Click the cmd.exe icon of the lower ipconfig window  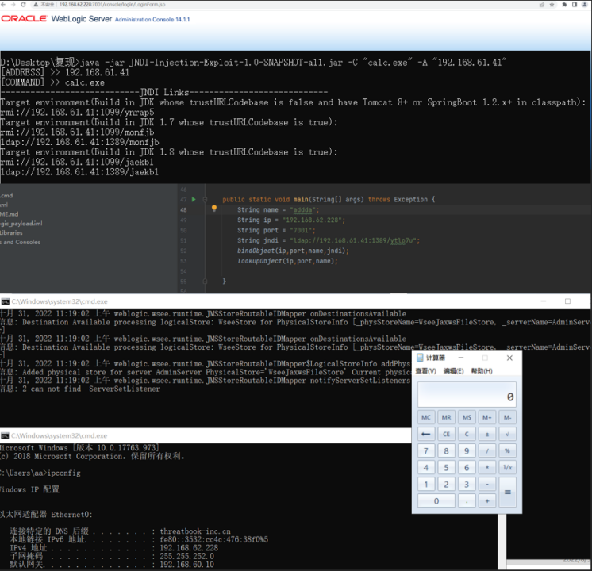pos(5,435)
